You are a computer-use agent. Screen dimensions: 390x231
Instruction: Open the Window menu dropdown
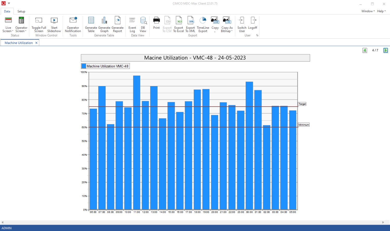pos(368,11)
